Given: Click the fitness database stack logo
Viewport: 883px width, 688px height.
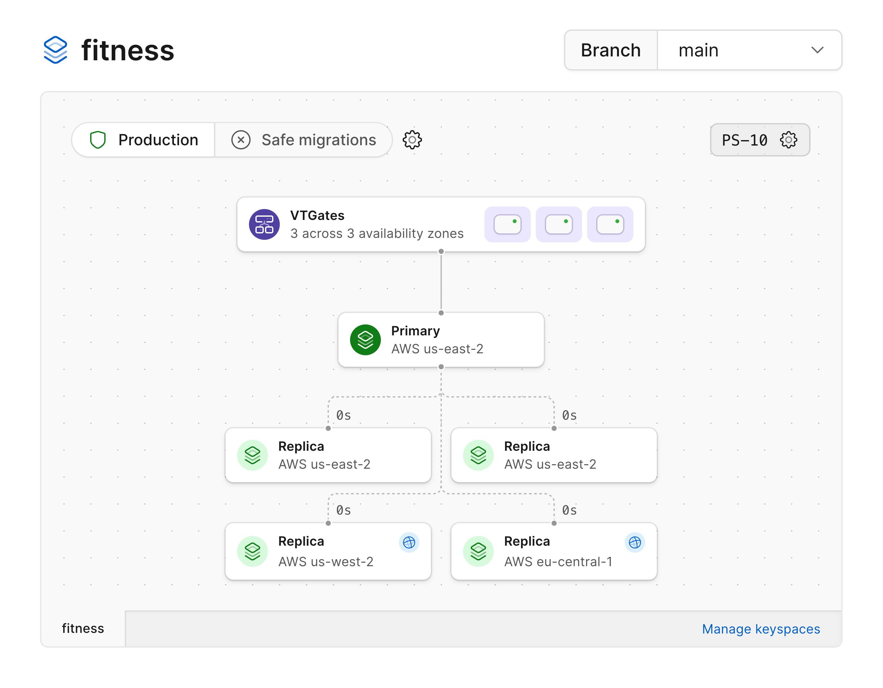Looking at the screenshot, I should click(x=56, y=50).
